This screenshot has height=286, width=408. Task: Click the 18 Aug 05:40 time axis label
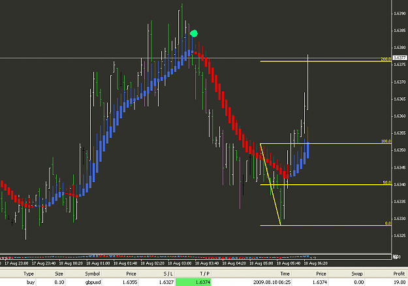click(289, 263)
